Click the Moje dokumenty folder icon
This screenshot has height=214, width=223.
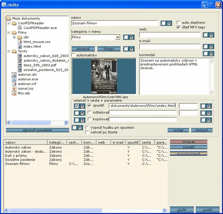(x=8, y=19)
